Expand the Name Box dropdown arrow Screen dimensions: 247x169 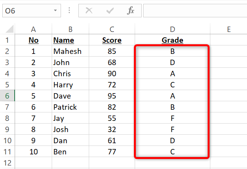pyautogui.click(x=56, y=11)
